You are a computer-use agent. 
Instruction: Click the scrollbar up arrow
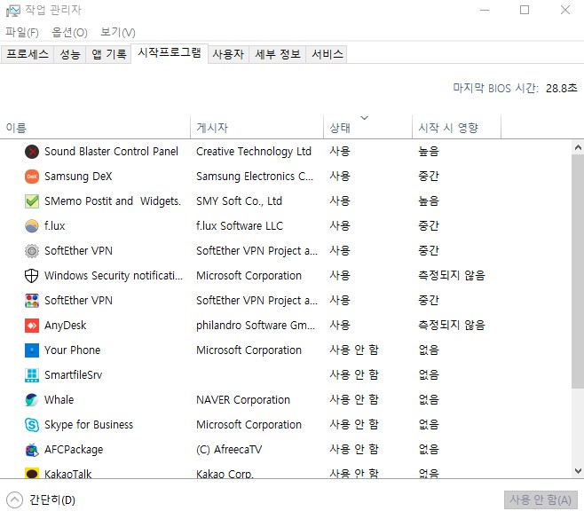coord(578,148)
